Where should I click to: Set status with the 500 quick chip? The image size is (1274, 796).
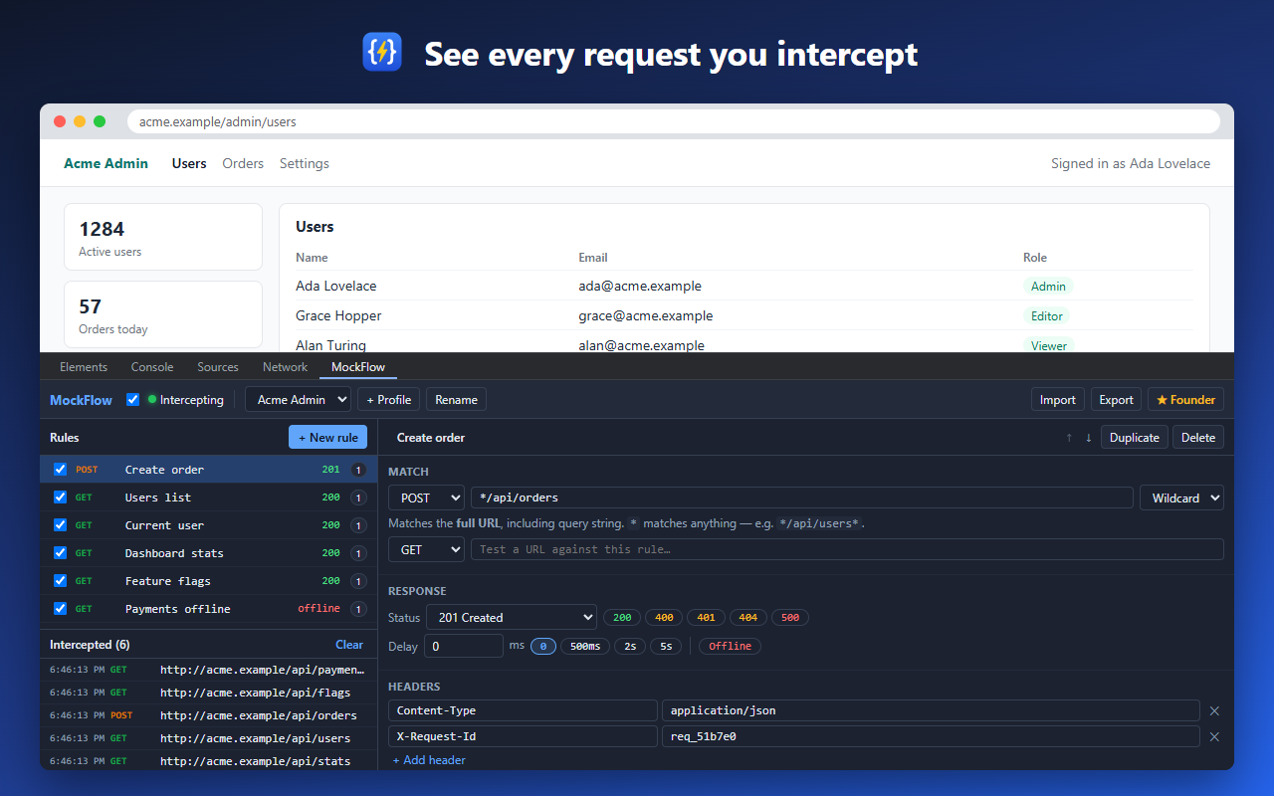point(790,618)
